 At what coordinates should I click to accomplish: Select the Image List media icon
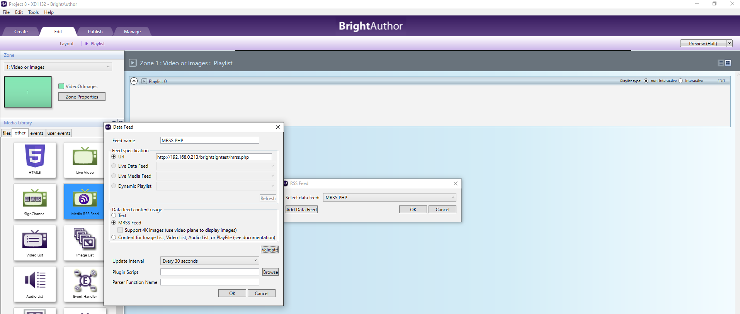[x=84, y=243]
